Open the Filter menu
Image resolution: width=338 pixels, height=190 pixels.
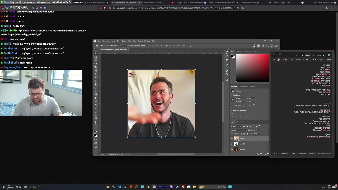click(x=129, y=41)
